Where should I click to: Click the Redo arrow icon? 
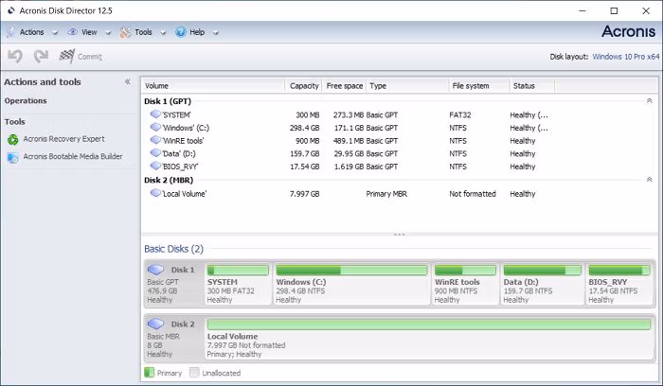(41, 56)
